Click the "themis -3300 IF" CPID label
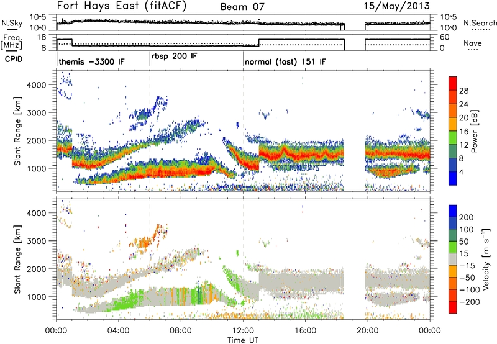The height and width of the screenshot is (344, 497). point(91,61)
